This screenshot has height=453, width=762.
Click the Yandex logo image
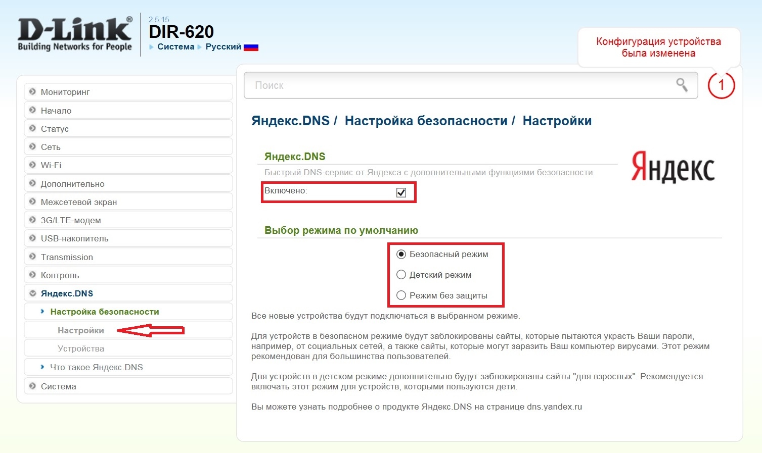[x=673, y=167]
